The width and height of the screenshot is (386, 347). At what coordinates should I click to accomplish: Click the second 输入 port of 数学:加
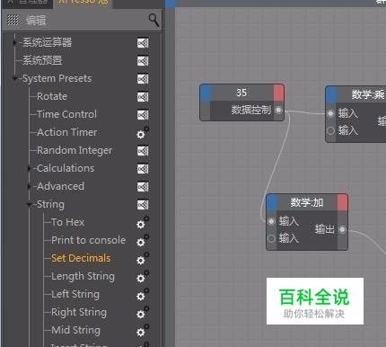[x=271, y=239]
